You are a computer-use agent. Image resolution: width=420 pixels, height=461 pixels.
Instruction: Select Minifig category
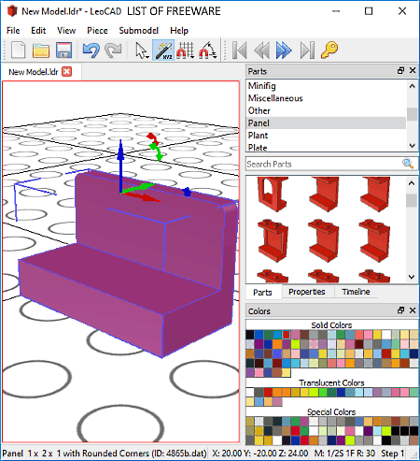click(326, 86)
